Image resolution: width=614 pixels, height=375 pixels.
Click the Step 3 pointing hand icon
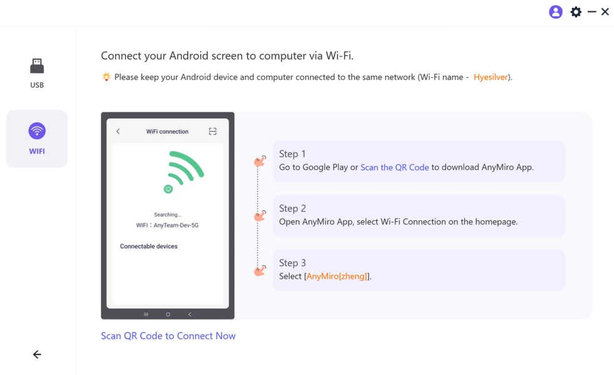[260, 270]
